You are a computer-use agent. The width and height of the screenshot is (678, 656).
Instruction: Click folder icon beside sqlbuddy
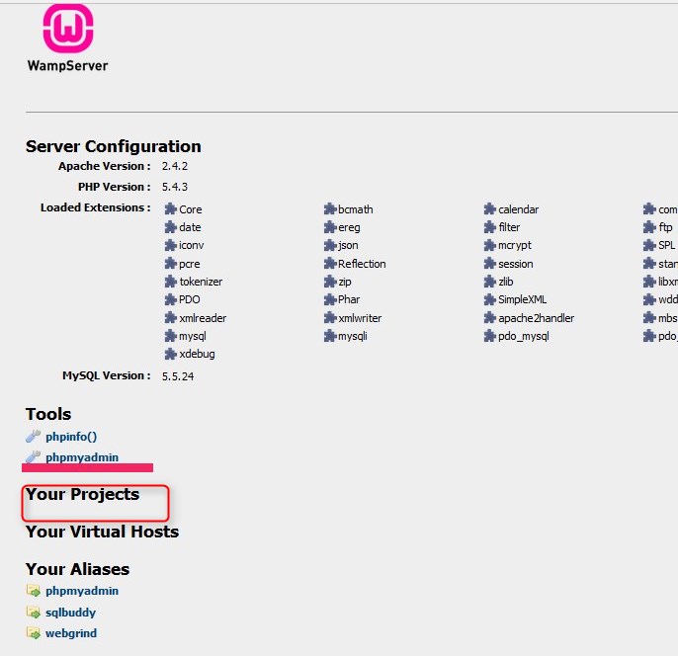tap(34, 612)
